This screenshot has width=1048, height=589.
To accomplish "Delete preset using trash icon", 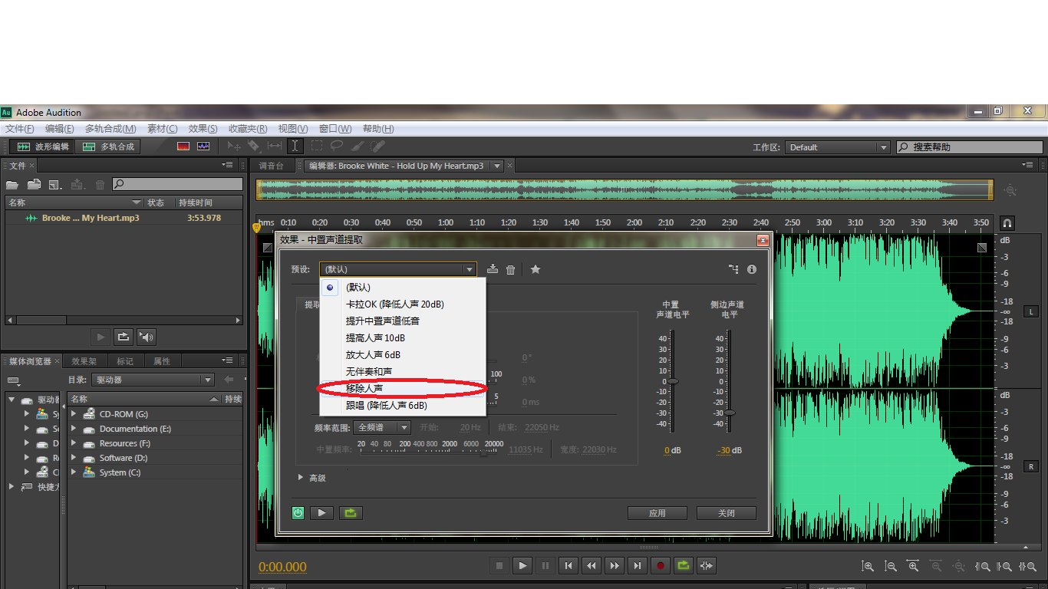I will pos(510,269).
